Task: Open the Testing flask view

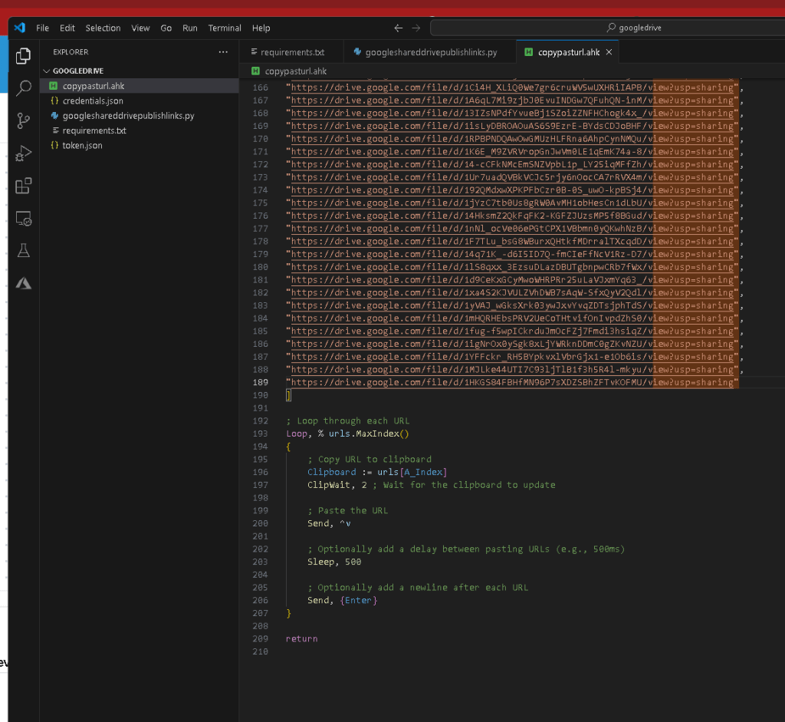Action: click(x=24, y=251)
